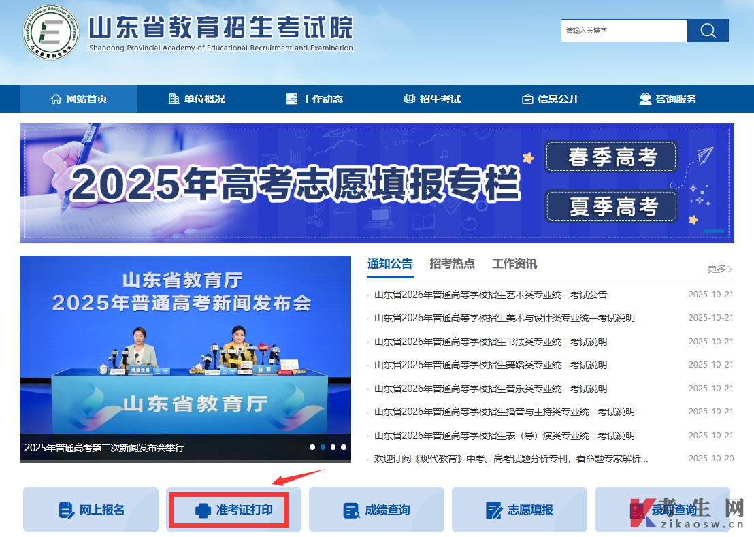Select the first carousel dot indicator
This screenshot has width=754, height=537.
coord(312,447)
